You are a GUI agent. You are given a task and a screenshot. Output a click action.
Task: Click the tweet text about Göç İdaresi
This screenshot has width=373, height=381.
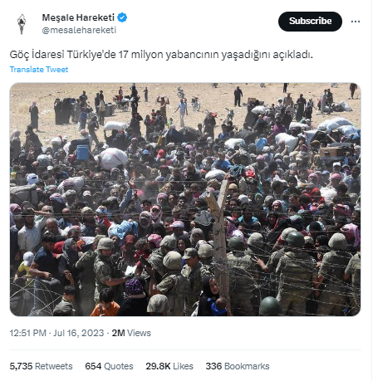point(161,55)
